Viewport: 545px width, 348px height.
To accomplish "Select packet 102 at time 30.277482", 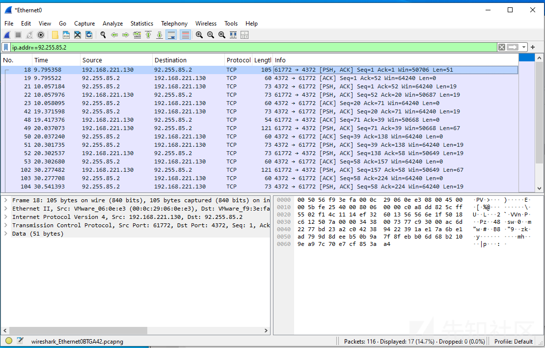I will tap(259, 170).
